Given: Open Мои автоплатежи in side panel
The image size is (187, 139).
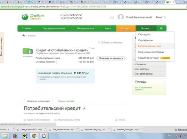Looking at the screenshot, I should click(144, 74).
